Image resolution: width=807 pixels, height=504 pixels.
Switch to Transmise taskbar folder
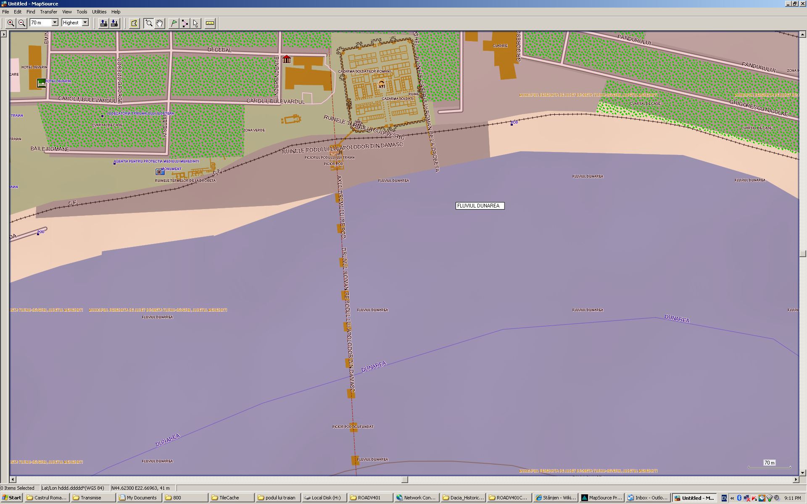(93, 498)
